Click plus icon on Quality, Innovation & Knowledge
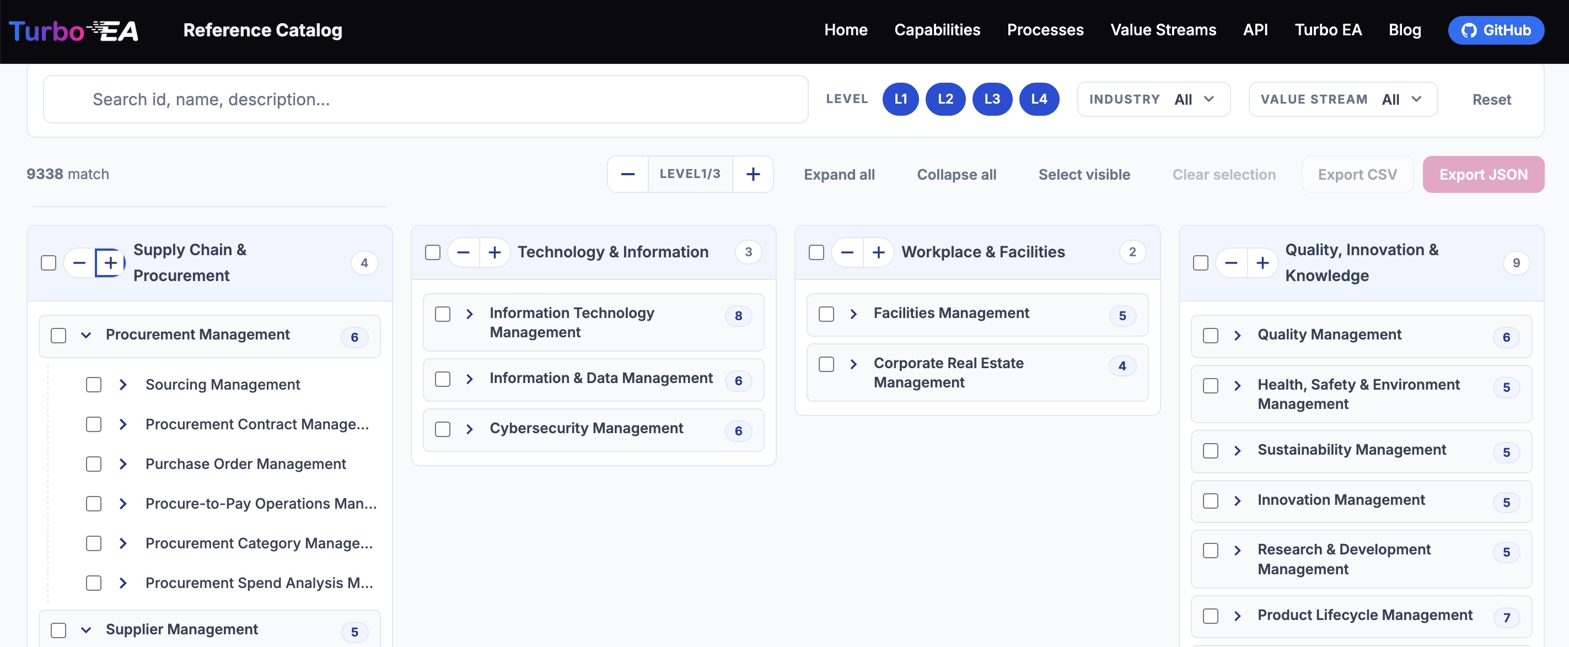The height and width of the screenshot is (647, 1569). point(1262,263)
